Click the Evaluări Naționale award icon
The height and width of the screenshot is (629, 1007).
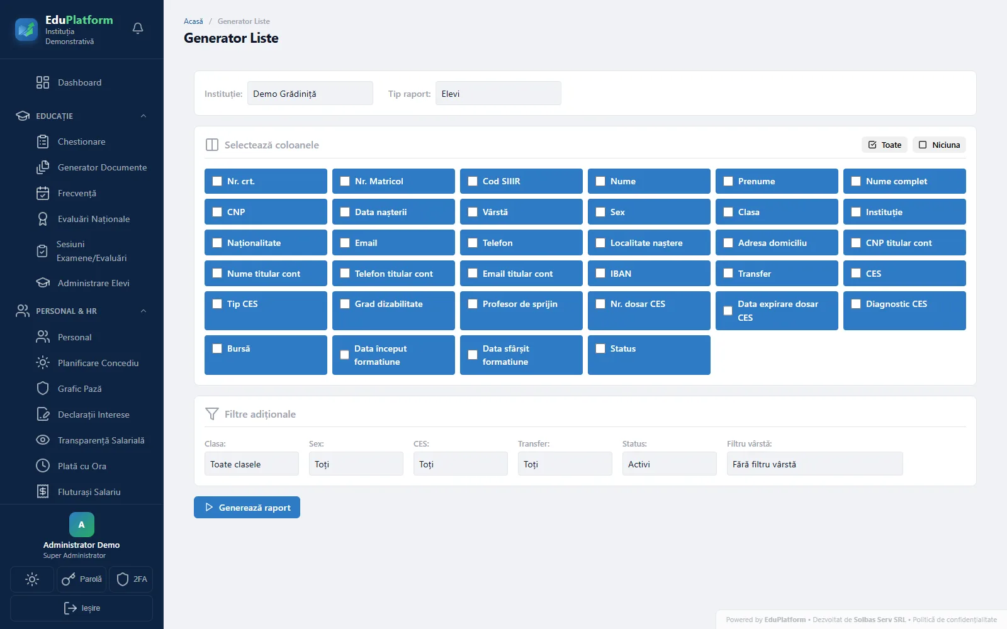[43, 219]
